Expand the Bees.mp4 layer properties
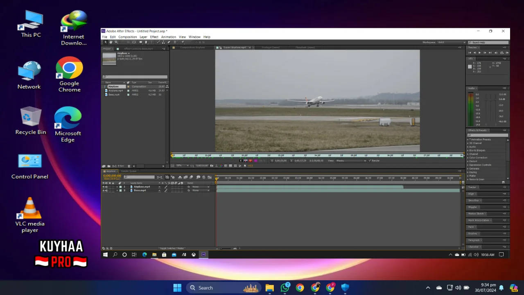This screenshot has height=295, width=524. [x=117, y=191]
